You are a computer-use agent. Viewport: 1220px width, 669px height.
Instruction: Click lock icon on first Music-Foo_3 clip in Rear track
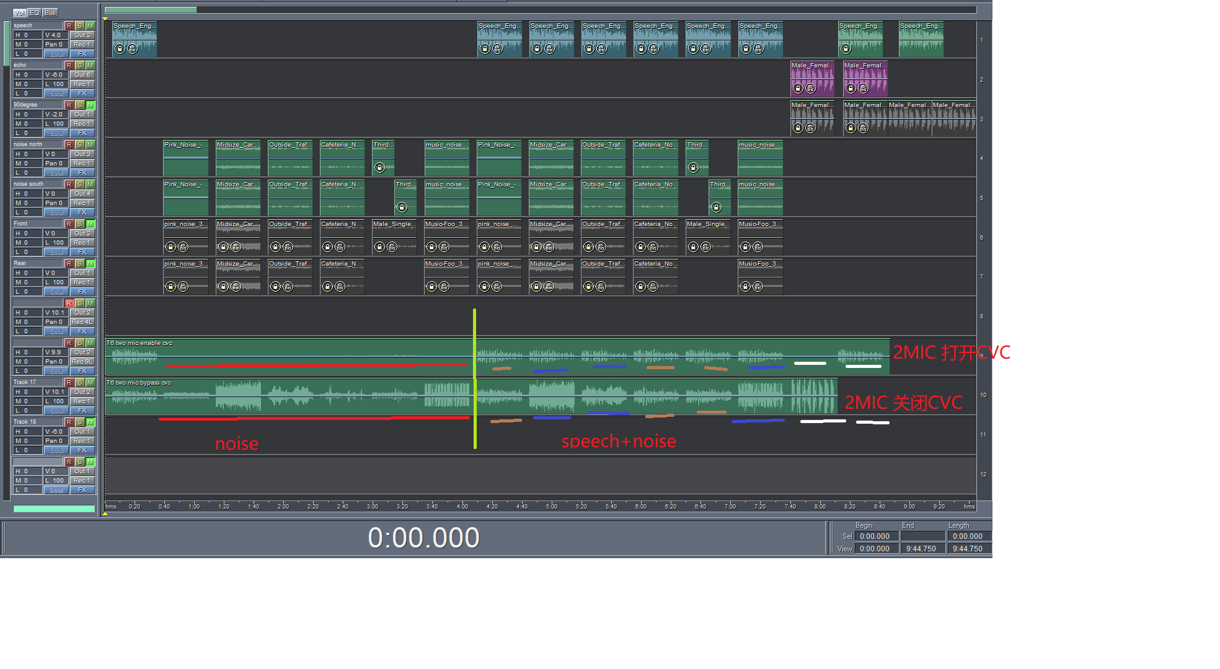[x=432, y=286]
